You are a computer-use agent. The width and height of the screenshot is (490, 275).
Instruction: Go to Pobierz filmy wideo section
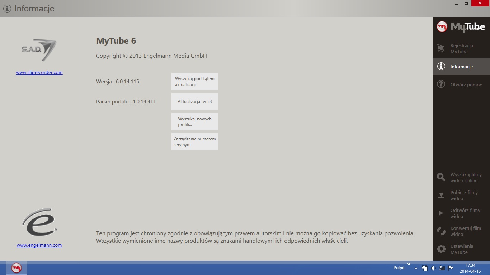(x=461, y=196)
